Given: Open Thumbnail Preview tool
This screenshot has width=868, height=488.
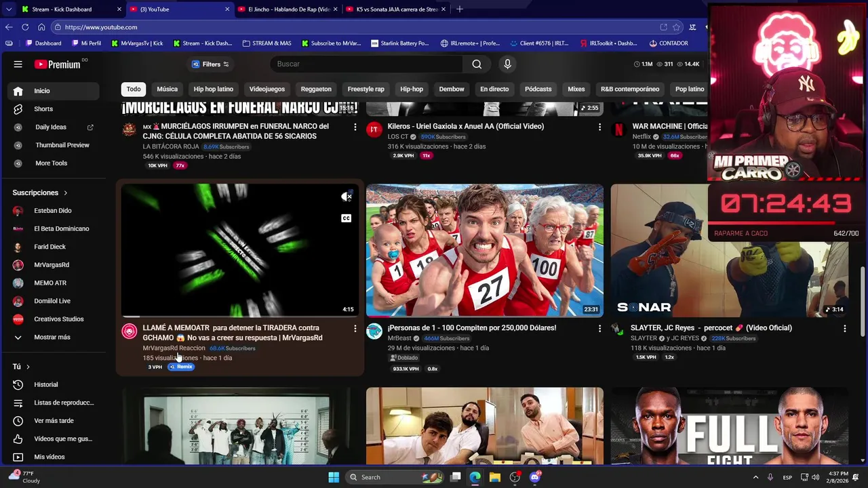Looking at the screenshot, I should [x=54, y=145].
